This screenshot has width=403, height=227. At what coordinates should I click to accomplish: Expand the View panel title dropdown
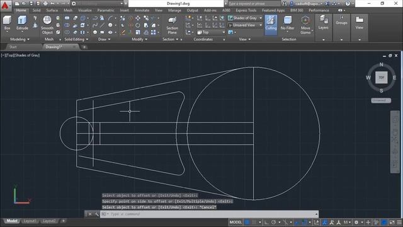tap(245, 39)
